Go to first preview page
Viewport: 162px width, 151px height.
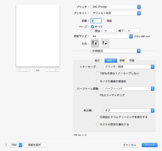[19, 70]
